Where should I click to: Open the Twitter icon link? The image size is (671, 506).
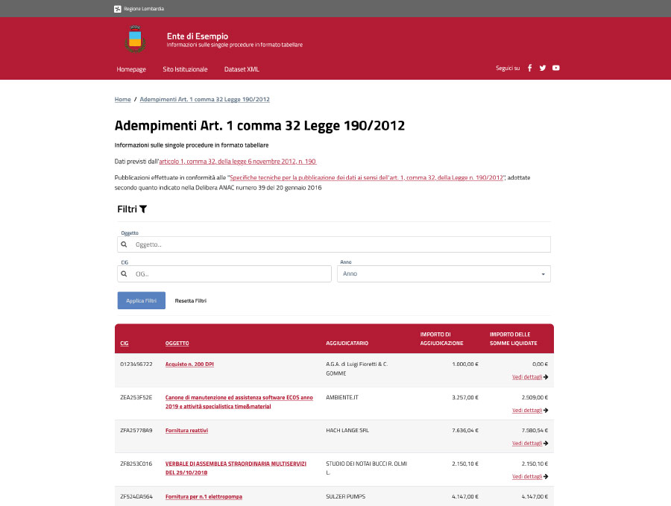pos(543,68)
